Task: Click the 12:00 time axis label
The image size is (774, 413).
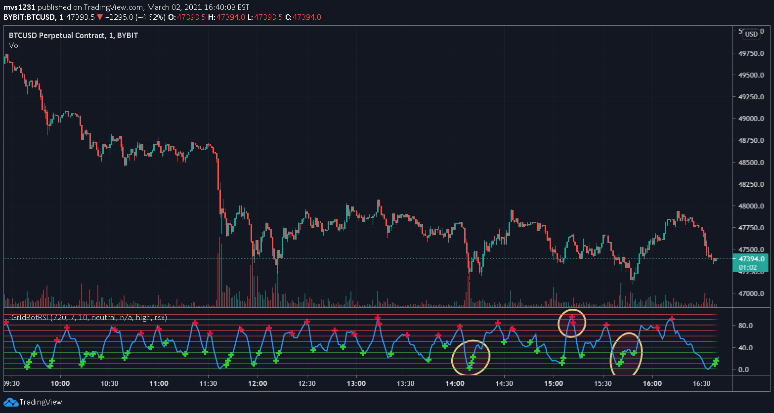Action: pos(258,383)
